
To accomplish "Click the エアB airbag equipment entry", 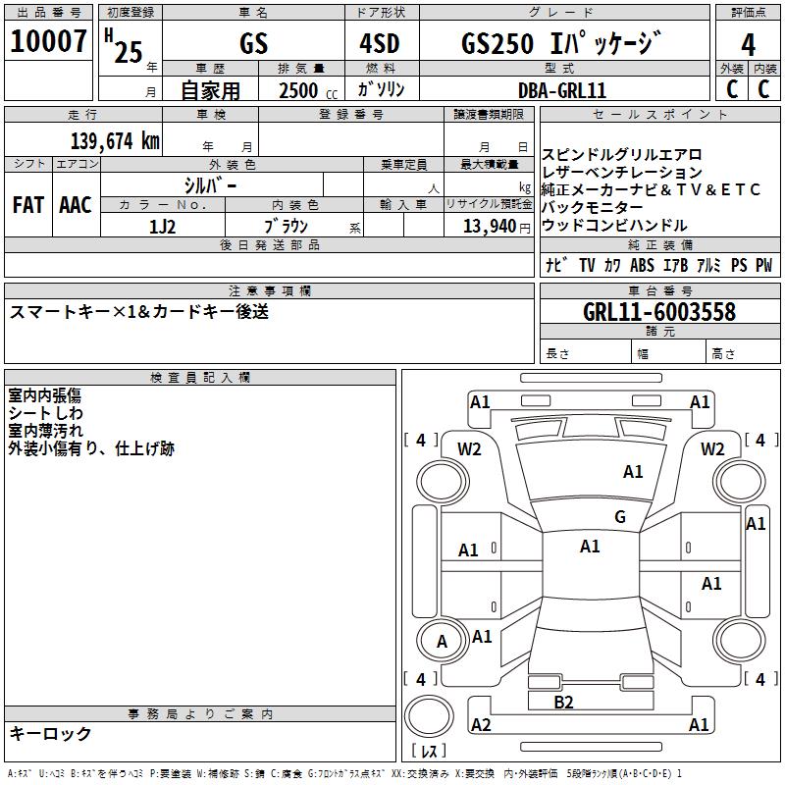I will 675,265.
